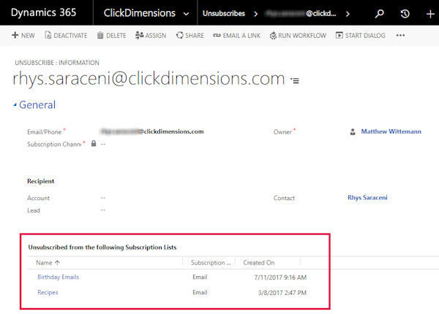439x314 pixels.
Task: Click the Email/Phone field value
Action: (x=152, y=131)
